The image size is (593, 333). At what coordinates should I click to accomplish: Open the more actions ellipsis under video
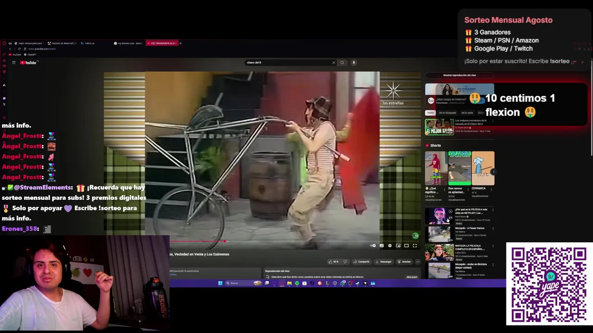(417, 262)
